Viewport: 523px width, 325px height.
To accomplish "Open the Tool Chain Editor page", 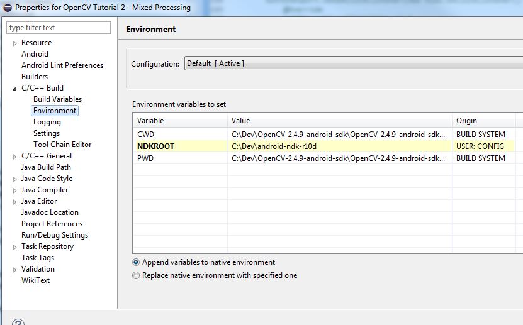I will pyautogui.click(x=62, y=145).
